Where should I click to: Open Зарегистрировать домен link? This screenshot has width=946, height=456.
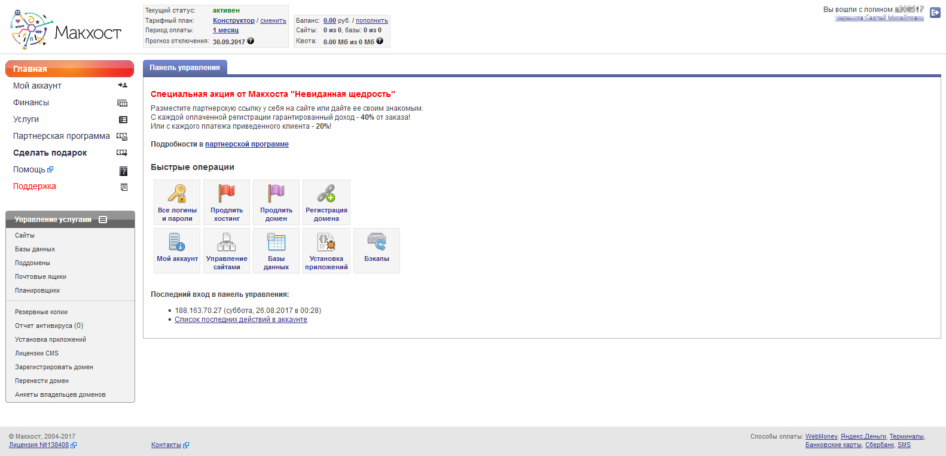tap(54, 367)
